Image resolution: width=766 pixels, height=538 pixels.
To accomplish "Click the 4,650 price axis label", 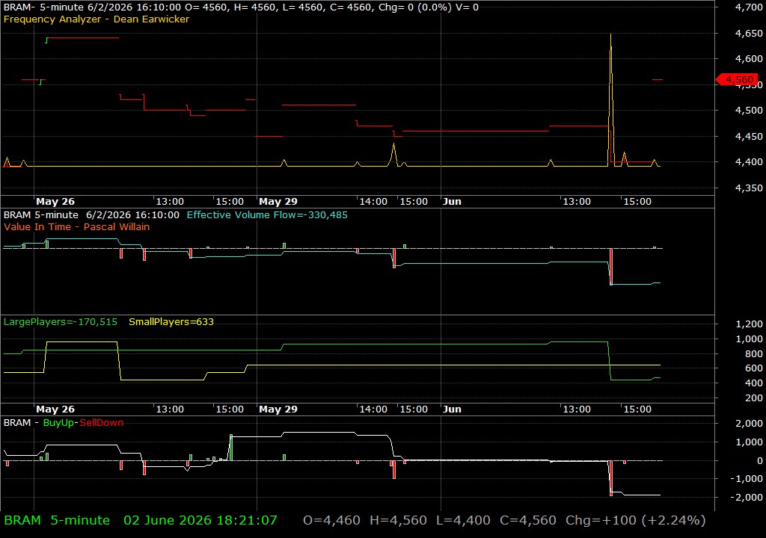I will click(748, 33).
